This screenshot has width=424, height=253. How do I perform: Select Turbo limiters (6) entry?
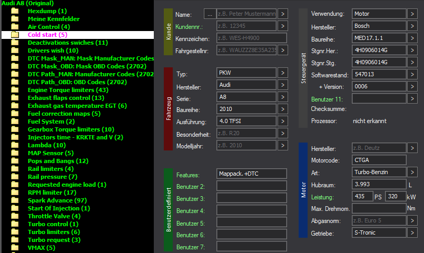coord(54,232)
